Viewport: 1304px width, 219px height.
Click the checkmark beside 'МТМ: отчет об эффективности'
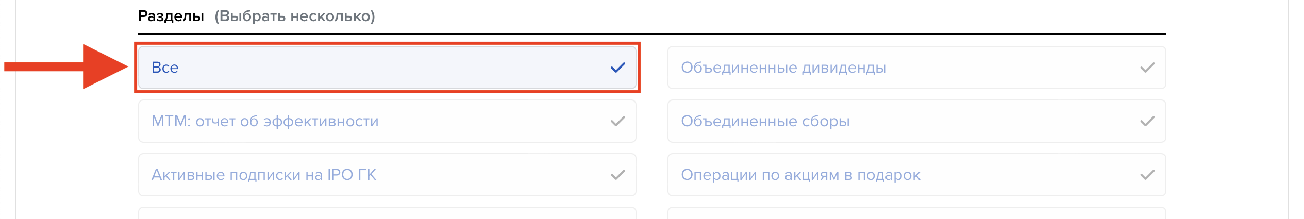tap(617, 121)
